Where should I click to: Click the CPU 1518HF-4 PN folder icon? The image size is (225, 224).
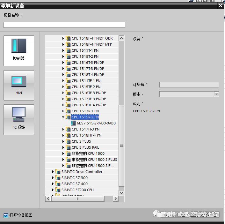coord(68,135)
